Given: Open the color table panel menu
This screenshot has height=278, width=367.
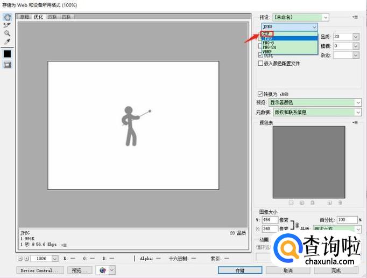Looking at the screenshot, I should 355,123.
